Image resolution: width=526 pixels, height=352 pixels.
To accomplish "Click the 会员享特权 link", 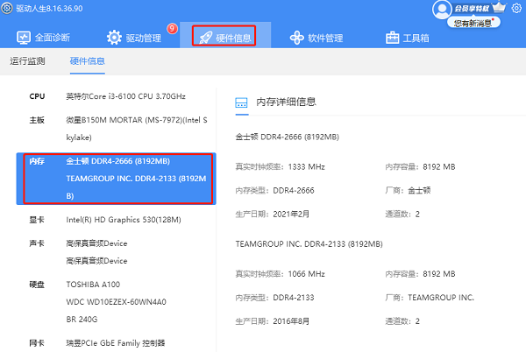I will click(472, 9).
